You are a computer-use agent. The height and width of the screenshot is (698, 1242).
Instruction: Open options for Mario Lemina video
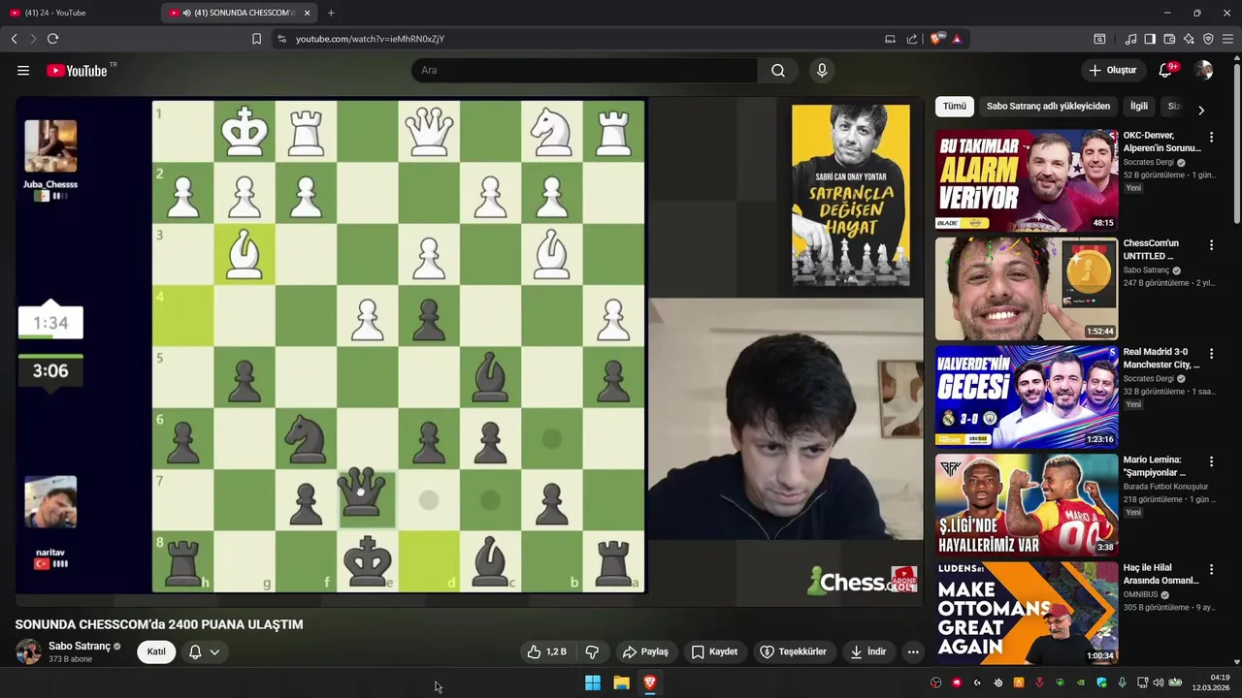pos(1211,461)
